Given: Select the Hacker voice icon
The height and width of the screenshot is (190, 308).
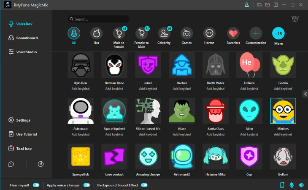Looking at the screenshot, I should (x=182, y=65).
